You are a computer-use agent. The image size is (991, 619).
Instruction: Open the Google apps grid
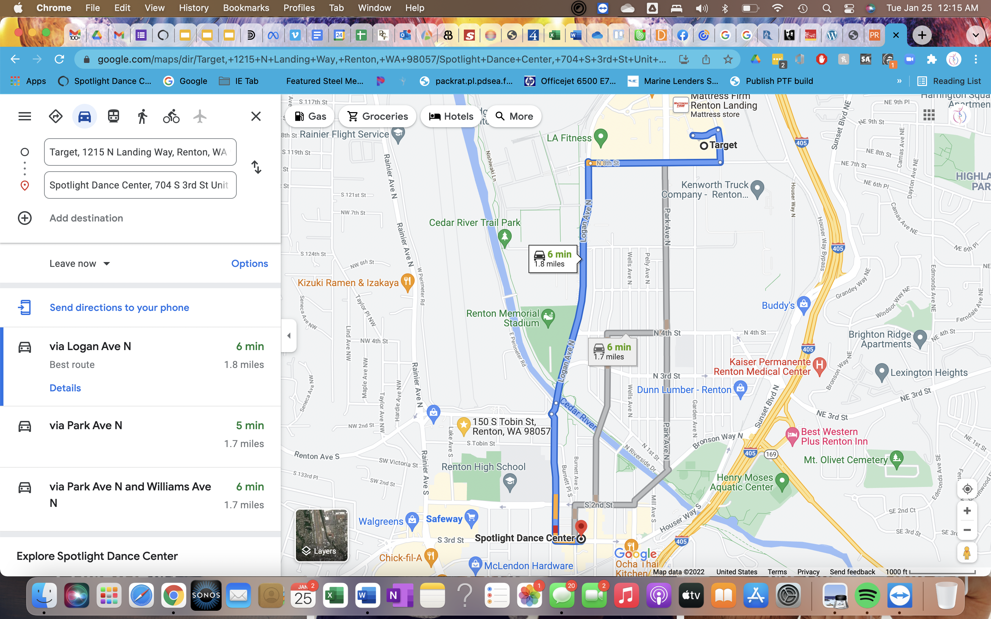(929, 116)
